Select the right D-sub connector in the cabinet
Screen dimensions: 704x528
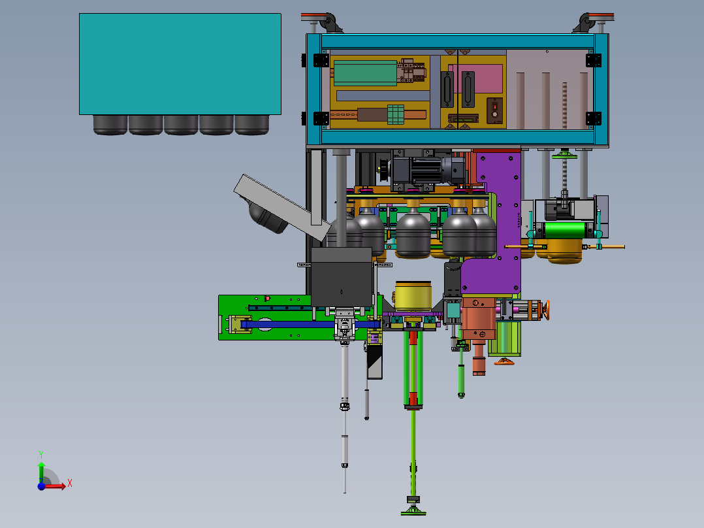pos(468,90)
